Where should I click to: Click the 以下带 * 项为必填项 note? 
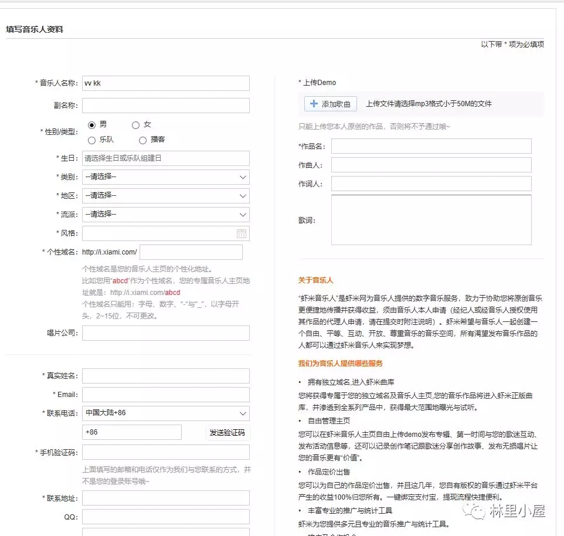[512, 44]
